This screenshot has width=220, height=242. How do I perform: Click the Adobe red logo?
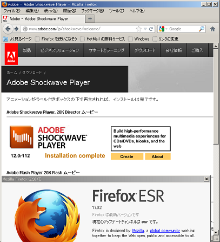pos(11,54)
